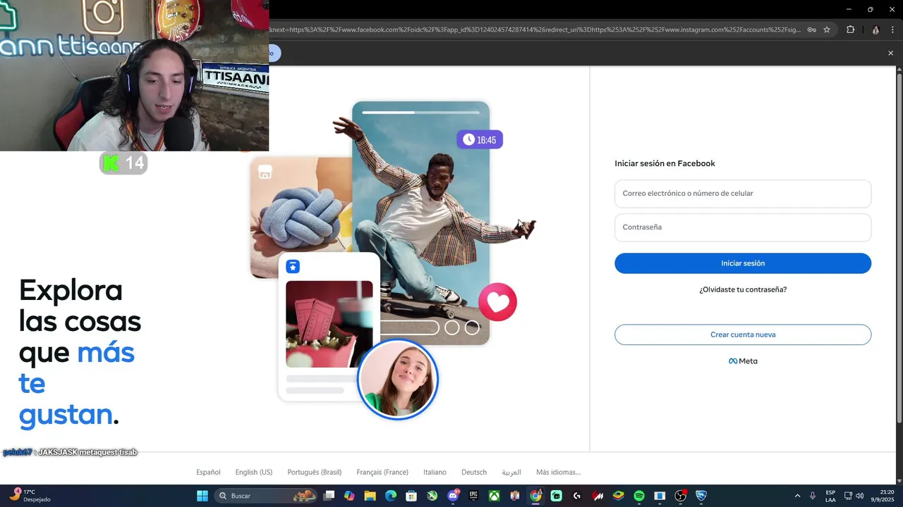Open the Chrome extensions puzzle icon
The height and width of the screenshot is (507, 903).
[x=850, y=30]
